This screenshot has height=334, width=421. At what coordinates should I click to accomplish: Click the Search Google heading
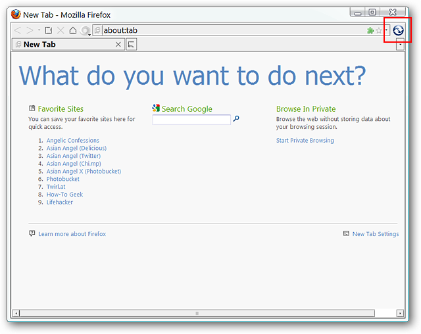187,109
